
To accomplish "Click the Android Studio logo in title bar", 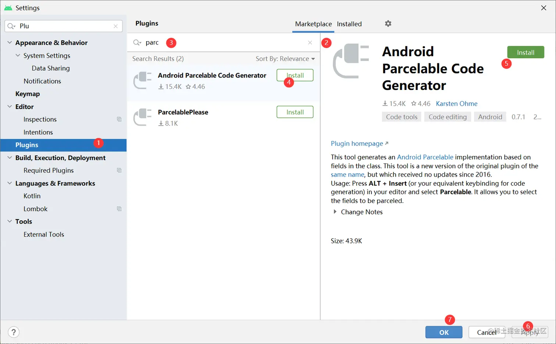I will (x=8, y=8).
